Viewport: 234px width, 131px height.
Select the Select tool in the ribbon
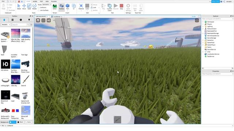[19, 7]
